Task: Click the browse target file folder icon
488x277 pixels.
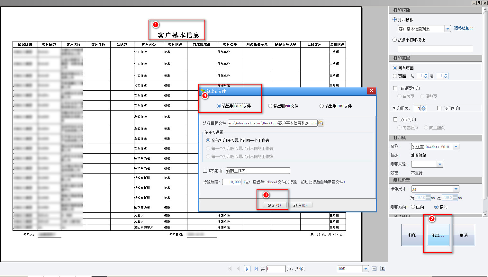Action: coord(321,123)
